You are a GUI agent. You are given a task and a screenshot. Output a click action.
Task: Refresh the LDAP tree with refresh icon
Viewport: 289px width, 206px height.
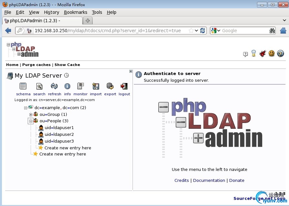point(54,86)
